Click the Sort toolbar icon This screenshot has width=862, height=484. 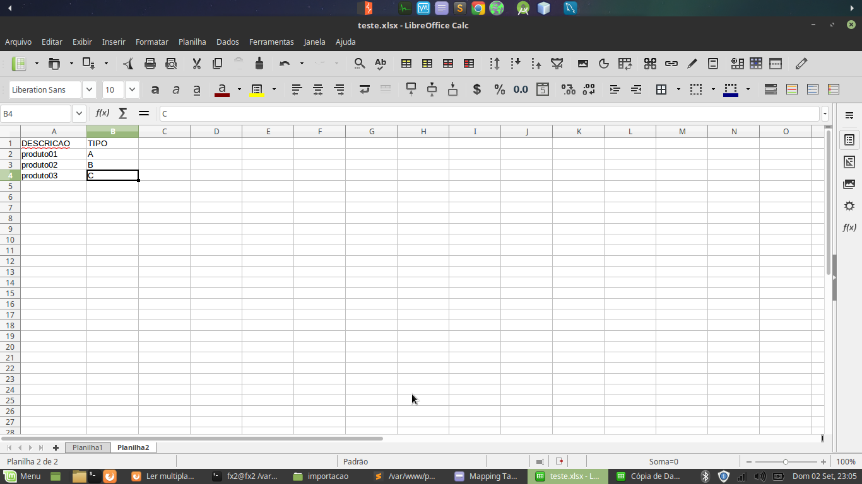pos(495,64)
